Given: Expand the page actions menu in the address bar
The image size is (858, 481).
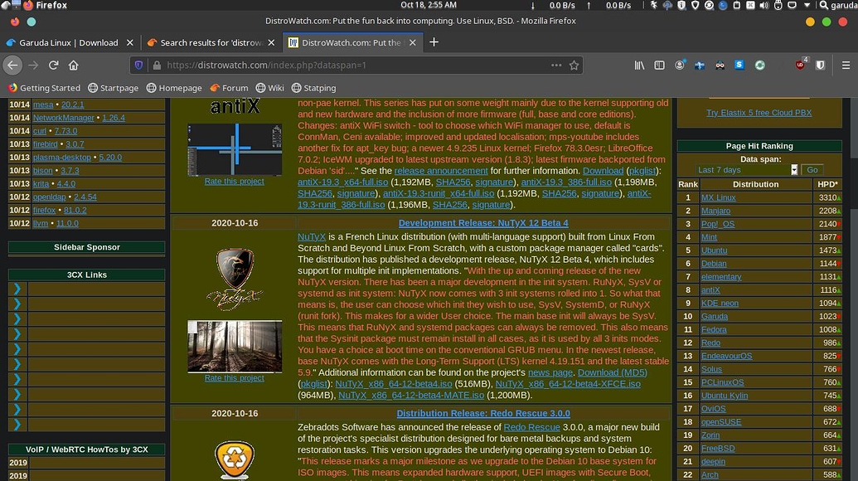Looking at the screenshot, I should point(556,65).
